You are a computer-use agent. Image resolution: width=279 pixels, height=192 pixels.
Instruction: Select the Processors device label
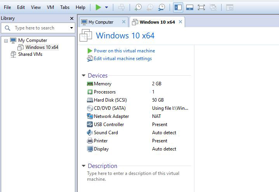click(105, 92)
